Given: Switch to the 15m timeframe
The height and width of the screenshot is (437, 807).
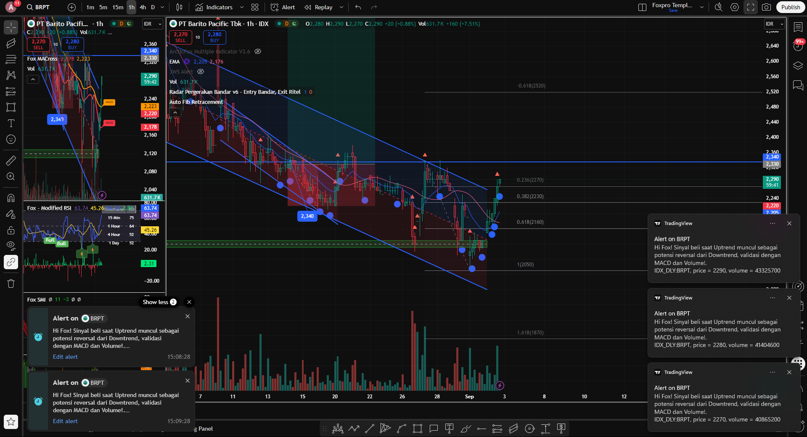Looking at the screenshot, I should coord(118,7).
